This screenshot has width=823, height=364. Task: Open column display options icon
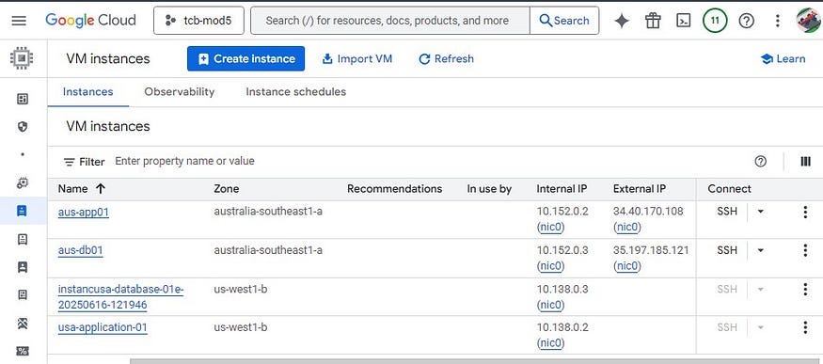(806, 162)
